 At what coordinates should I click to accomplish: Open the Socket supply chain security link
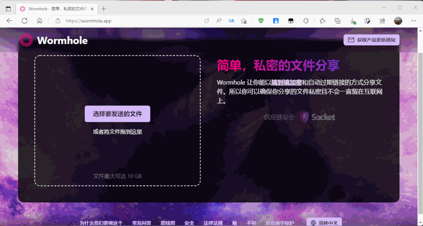(x=300, y=117)
